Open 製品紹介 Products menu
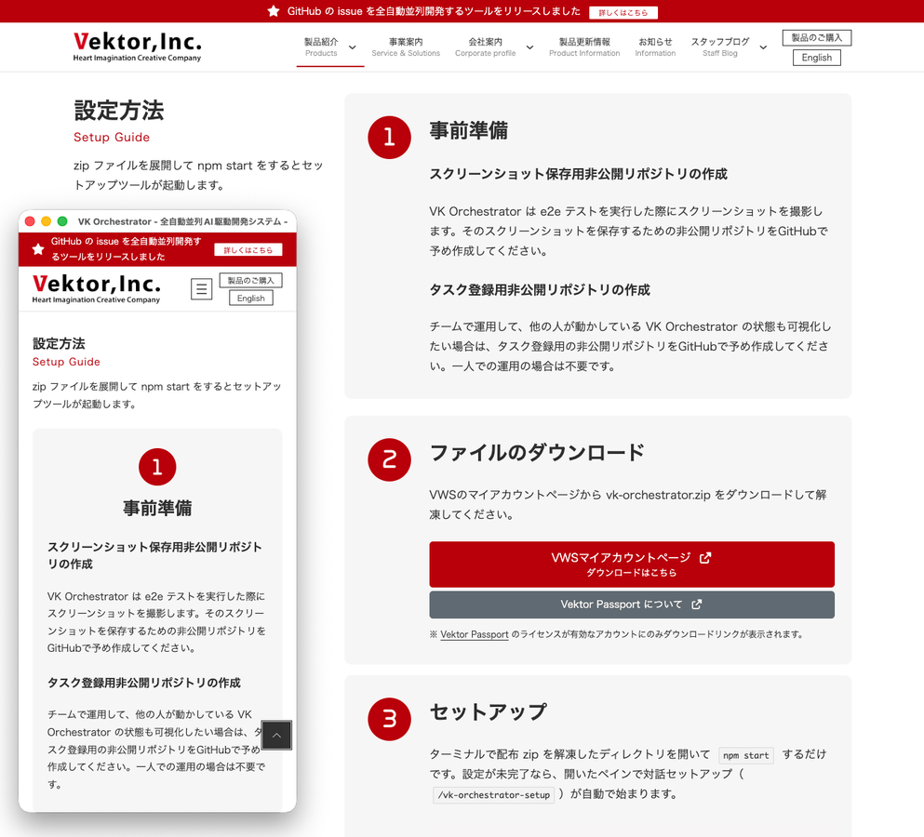Viewport: 924px width, 837px height. pyautogui.click(x=321, y=47)
